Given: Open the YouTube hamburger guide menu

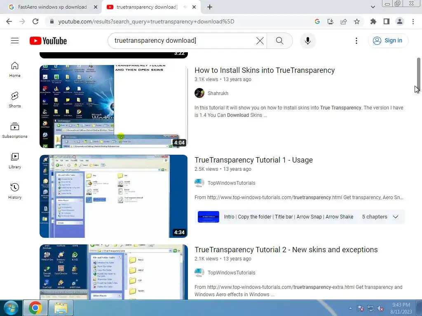Looking at the screenshot, I should click(x=15, y=41).
